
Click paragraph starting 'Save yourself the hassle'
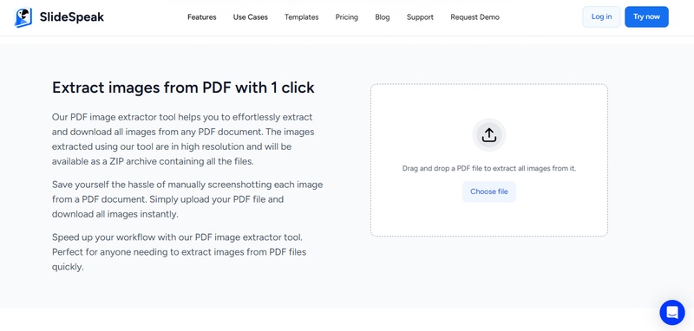[x=187, y=199]
